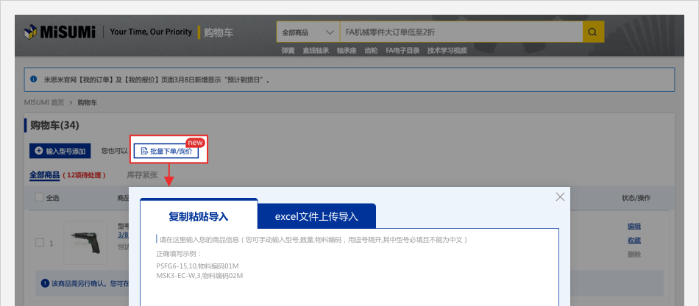Screen dimensions: 699x306
Task: Click the info icon beside 该商品需另行确认
Action: click(x=45, y=283)
